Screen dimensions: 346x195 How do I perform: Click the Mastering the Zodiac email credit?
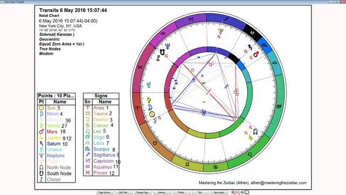252,183
